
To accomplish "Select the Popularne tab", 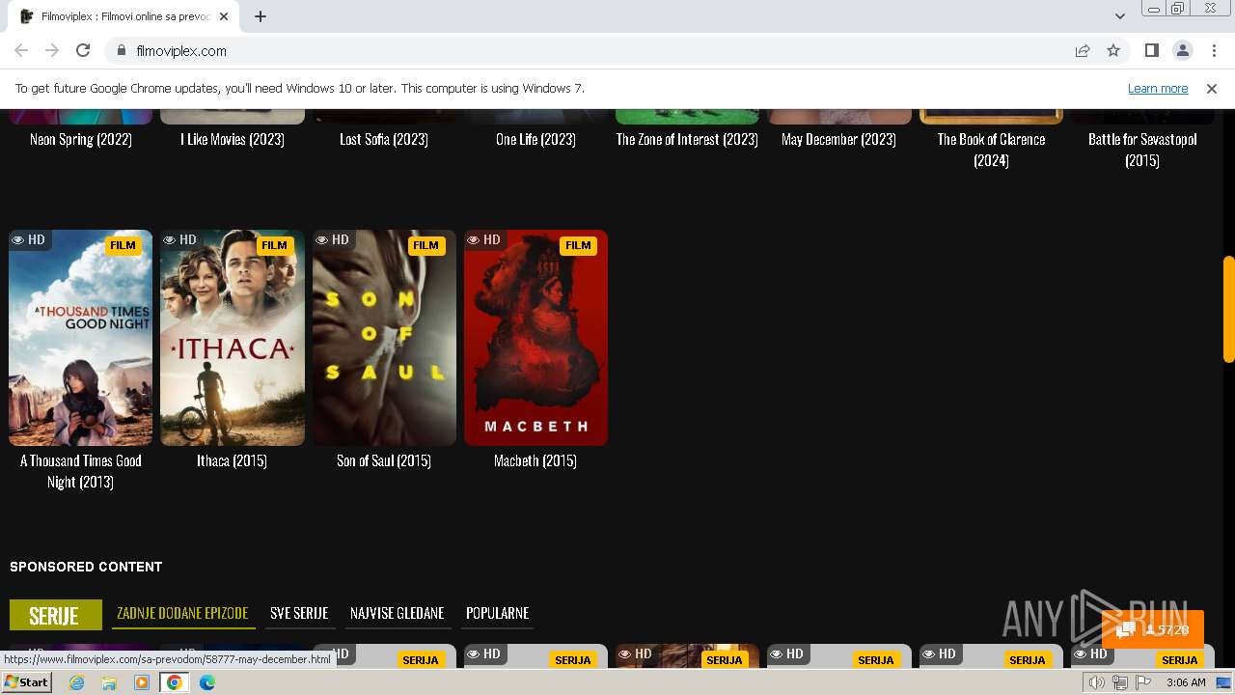I will (498, 613).
